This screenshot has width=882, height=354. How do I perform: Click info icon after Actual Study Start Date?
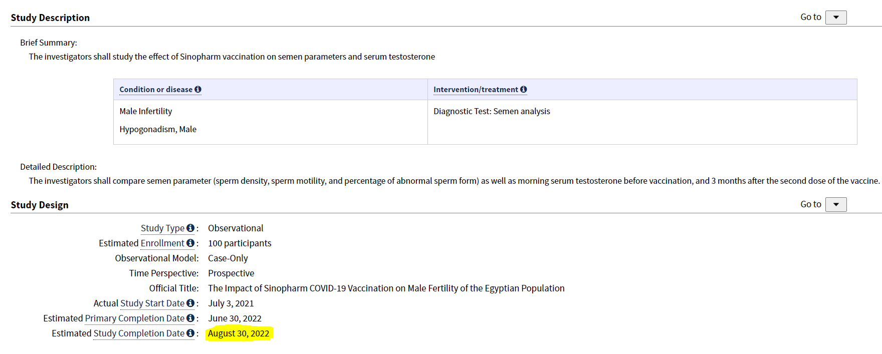[x=190, y=303]
